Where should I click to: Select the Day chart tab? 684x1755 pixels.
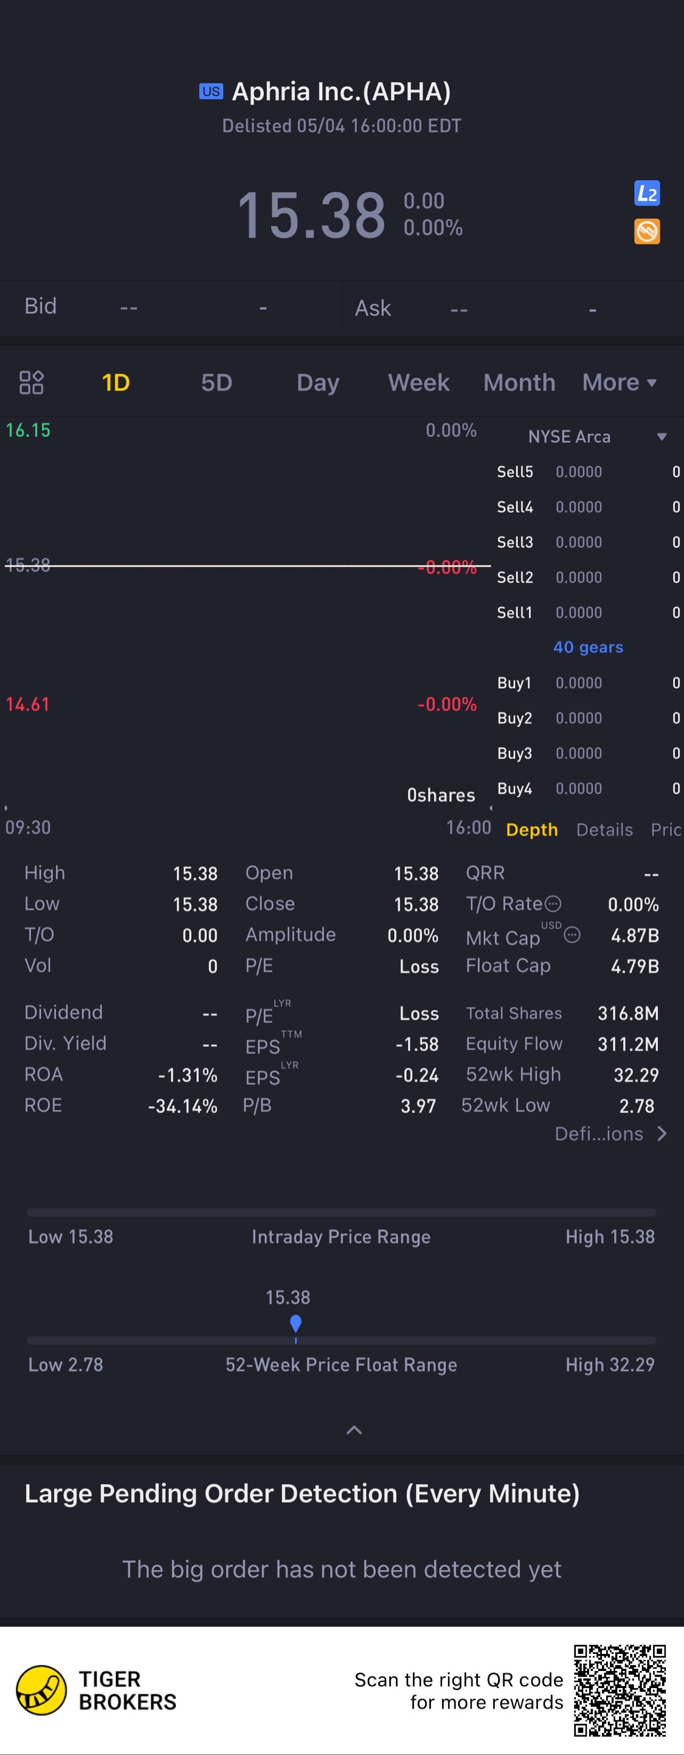coord(318,382)
